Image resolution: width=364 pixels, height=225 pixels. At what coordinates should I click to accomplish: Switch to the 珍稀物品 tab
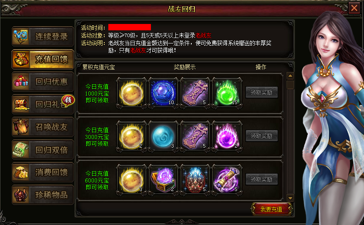pyautogui.click(x=43, y=195)
